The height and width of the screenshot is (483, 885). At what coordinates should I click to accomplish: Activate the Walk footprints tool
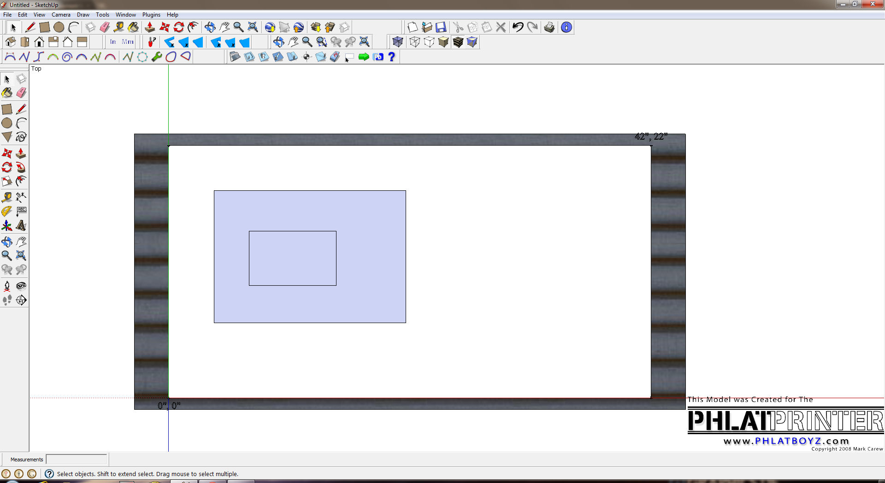point(7,300)
